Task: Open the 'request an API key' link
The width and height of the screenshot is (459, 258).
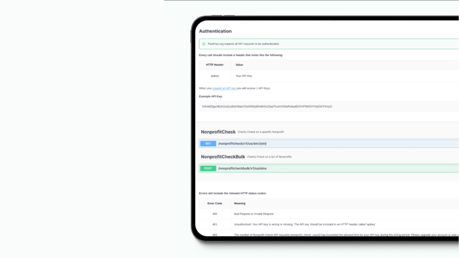Action: tap(224, 88)
